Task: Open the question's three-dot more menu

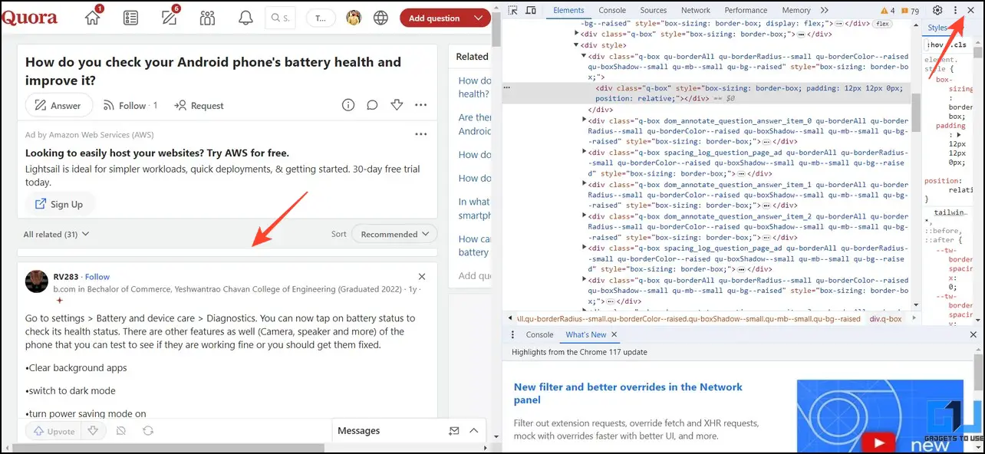Action: pyautogui.click(x=421, y=105)
